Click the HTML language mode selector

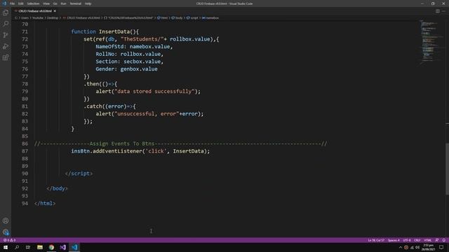click(427, 240)
